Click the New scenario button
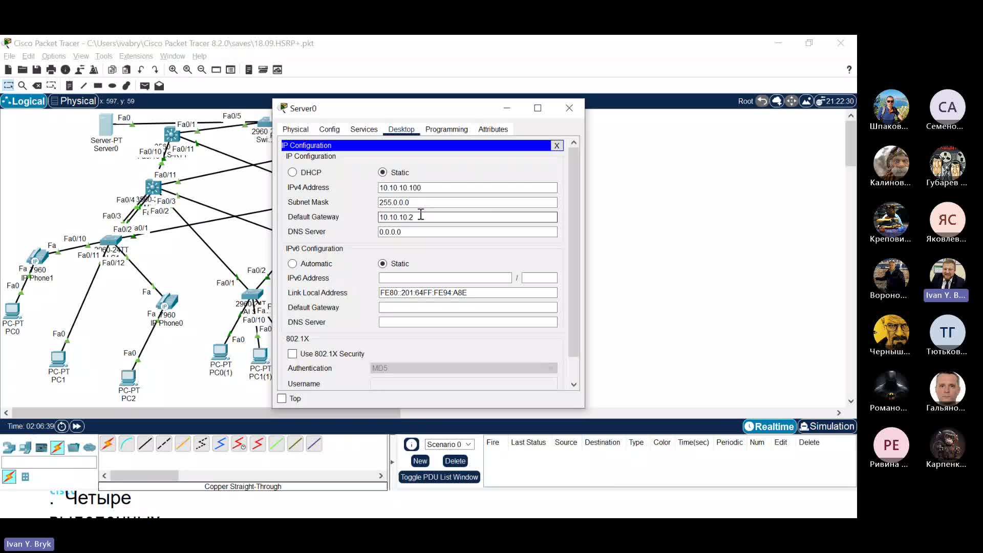This screenshot has height=553, width=983. point(420,461)
